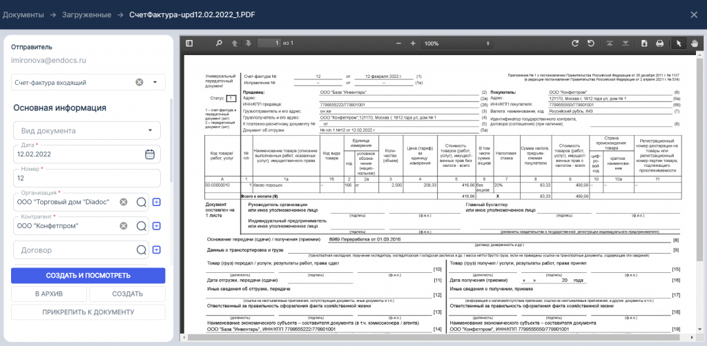Image resolution: width=707 pixels, height=346 pixels.
Task: Search Договор with magnifier icon
Action: [x=141, y=250]
